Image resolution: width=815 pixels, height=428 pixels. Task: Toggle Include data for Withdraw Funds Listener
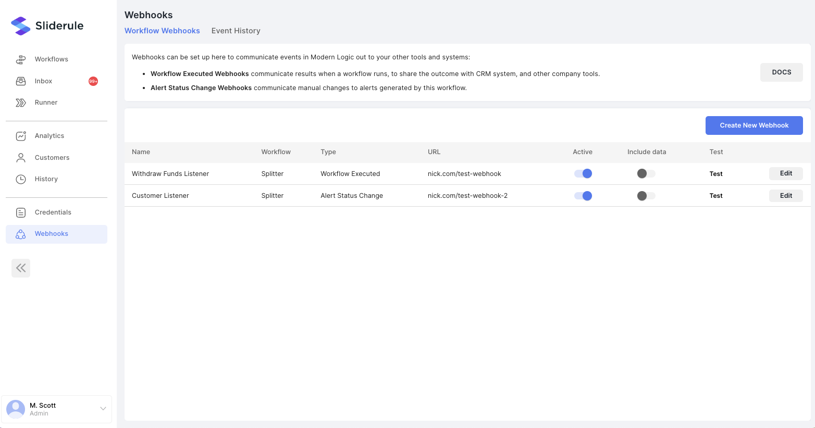pyautogui.click(x=646, y=173)
